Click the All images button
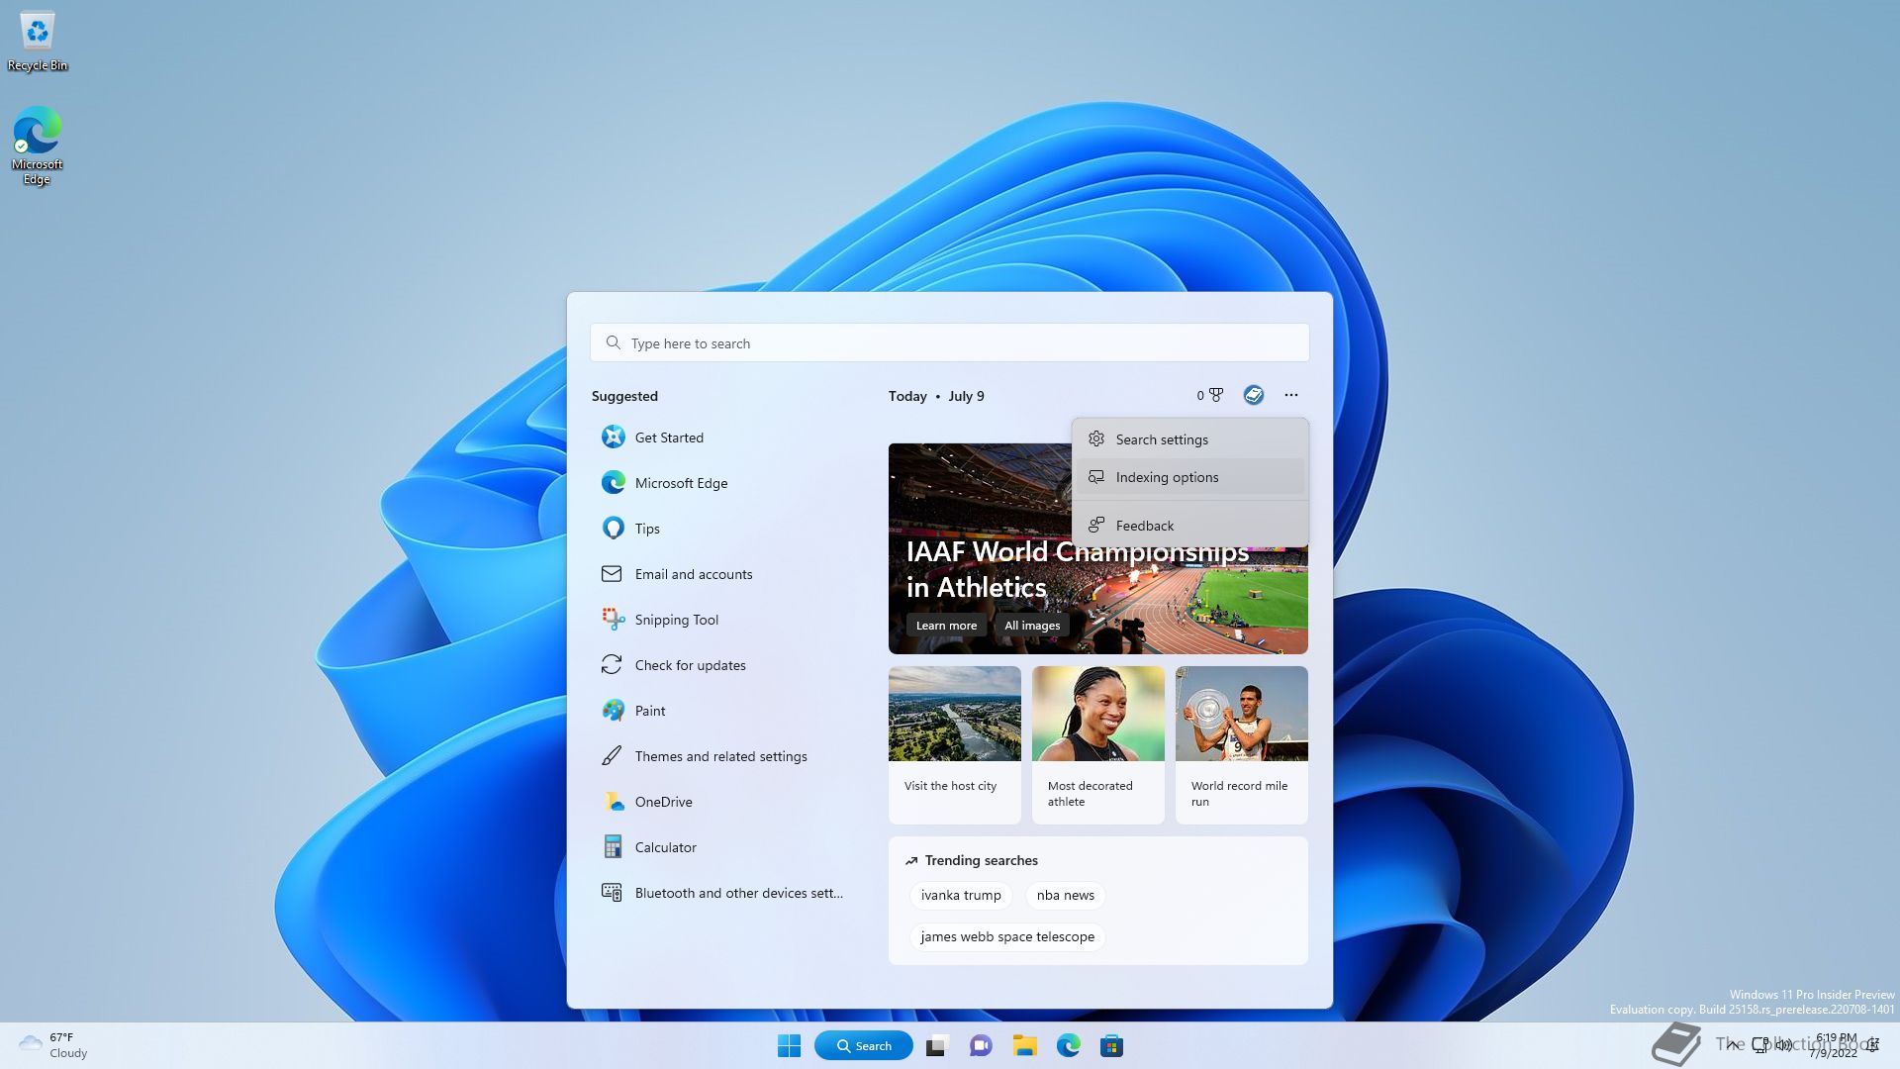1900x1069 pixels. click(1032, 626)
